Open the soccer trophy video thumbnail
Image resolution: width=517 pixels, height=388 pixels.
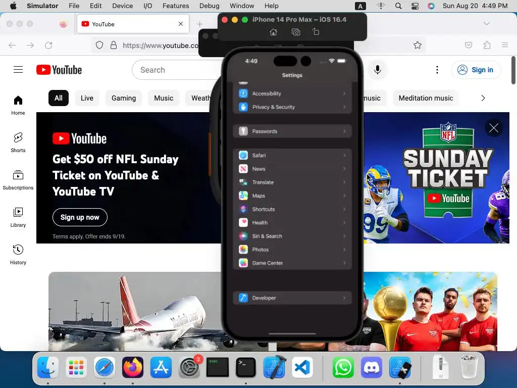point(430,311)
